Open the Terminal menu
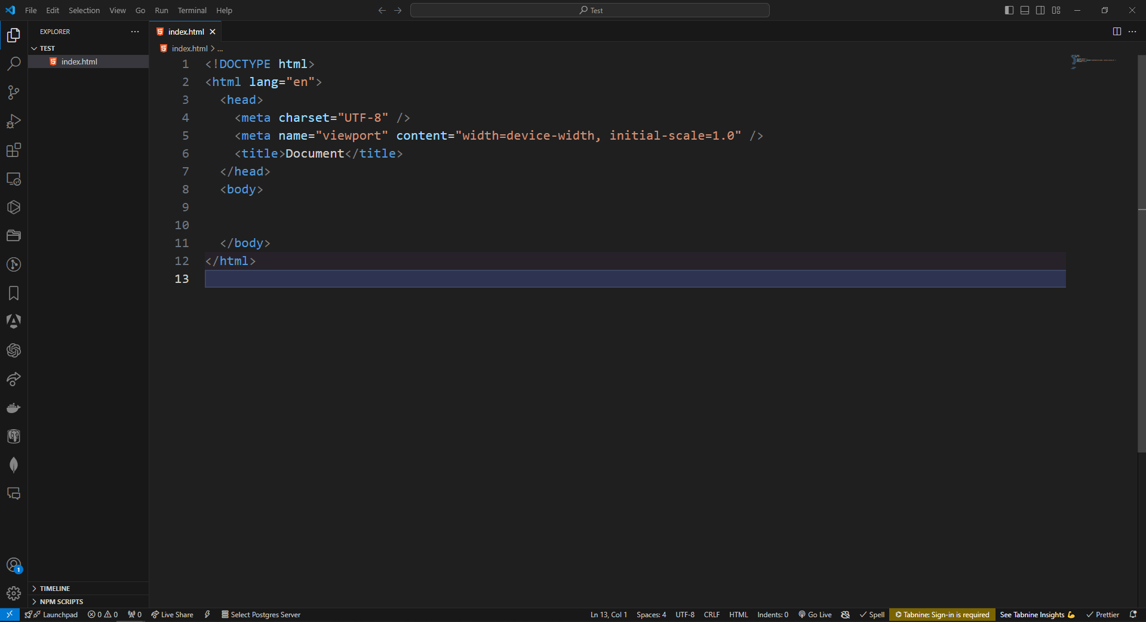Screen dimensions: 1146x622 (192, 10)
